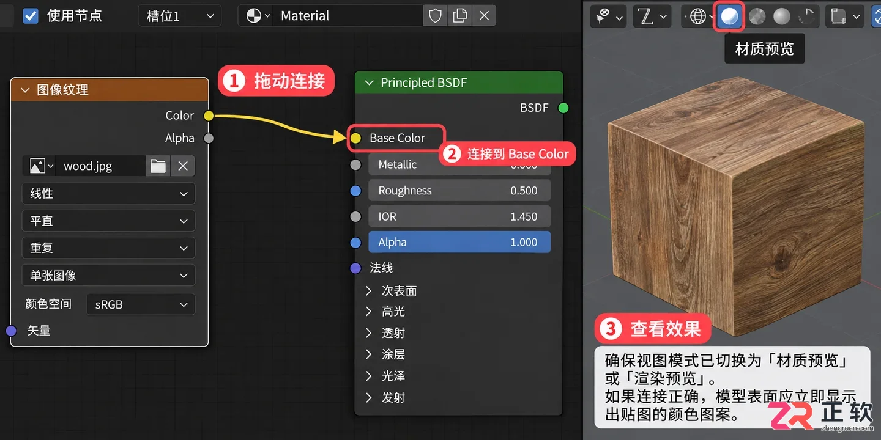Collapse the Principled BSDF node

[x=369, y=82]
